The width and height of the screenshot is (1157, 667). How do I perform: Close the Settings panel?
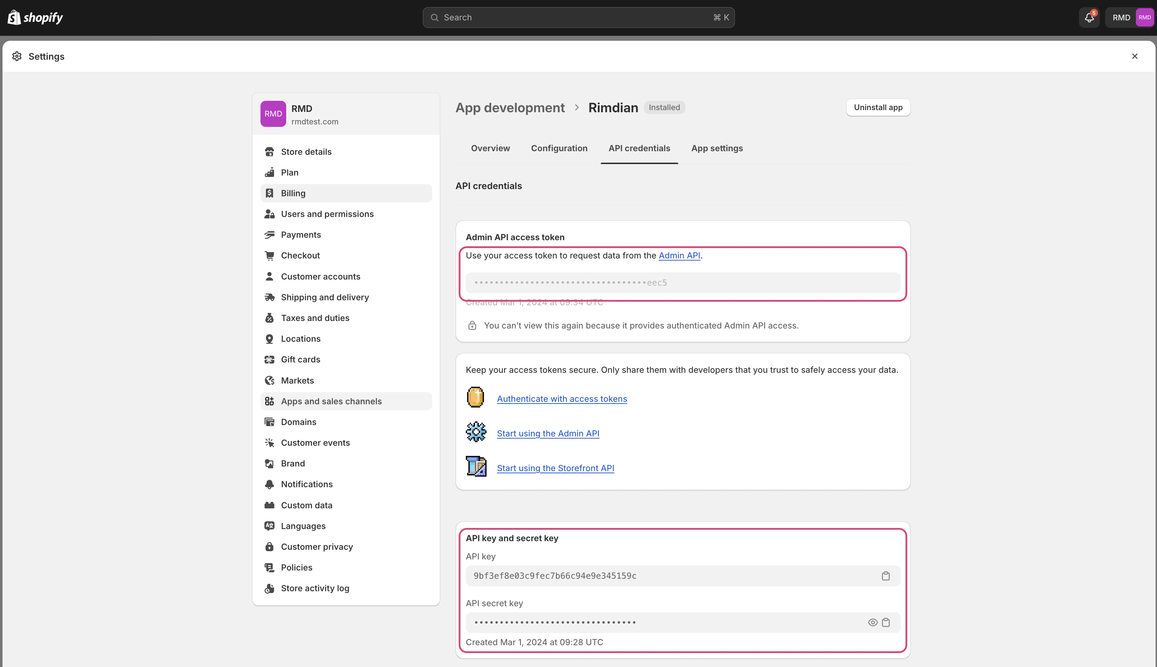[x=1134, y=56]
